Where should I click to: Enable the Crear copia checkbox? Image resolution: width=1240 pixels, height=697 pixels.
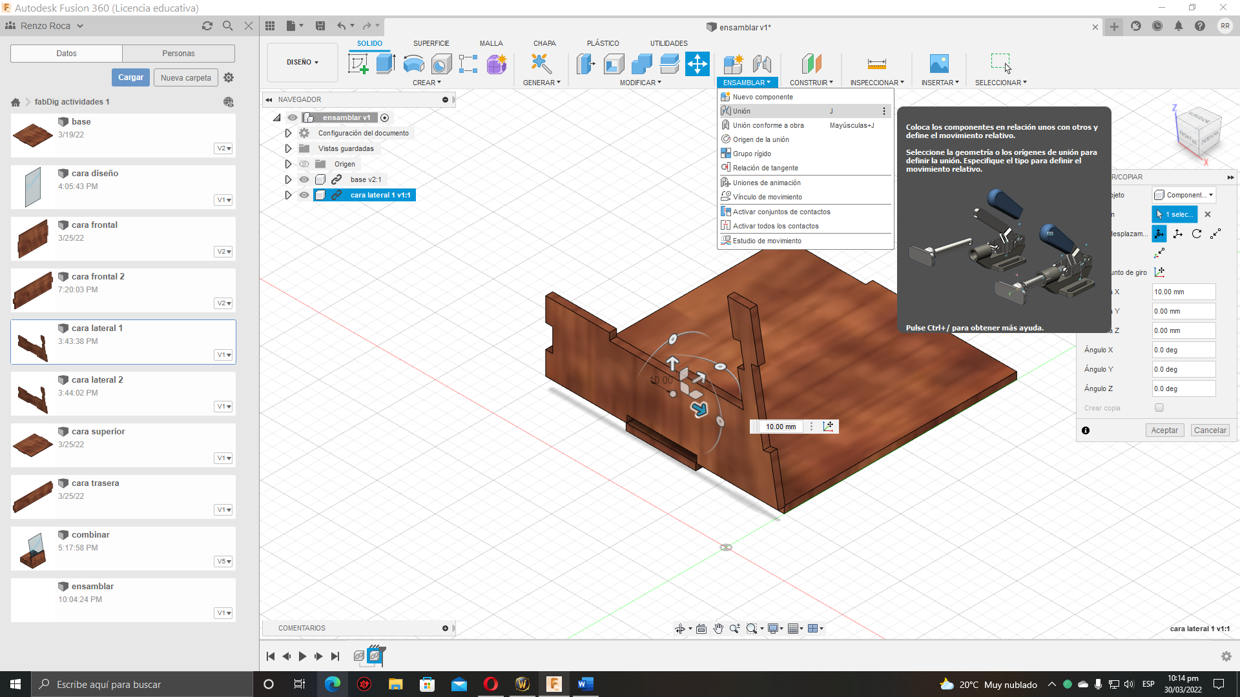(1159, 408)
